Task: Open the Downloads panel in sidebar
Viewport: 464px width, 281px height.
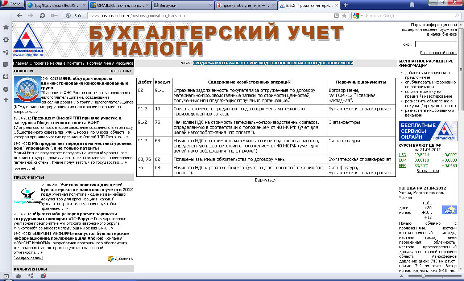Action: [6, 77]
